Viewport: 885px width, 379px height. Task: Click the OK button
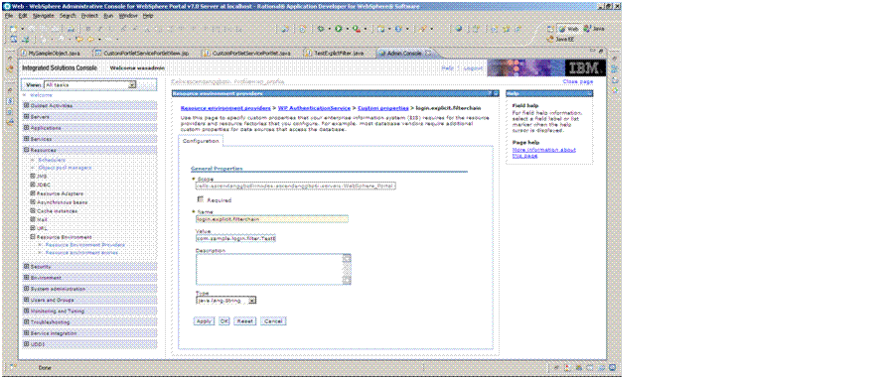click(x=224, y=320)
